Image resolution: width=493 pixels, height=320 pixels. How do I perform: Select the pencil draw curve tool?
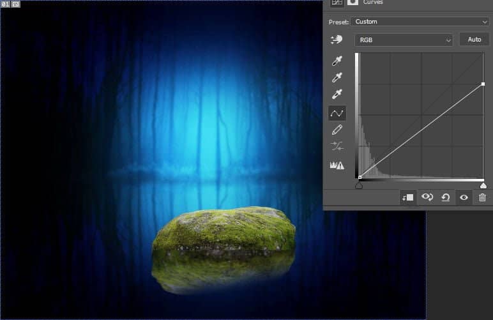(x=337, y=130)
